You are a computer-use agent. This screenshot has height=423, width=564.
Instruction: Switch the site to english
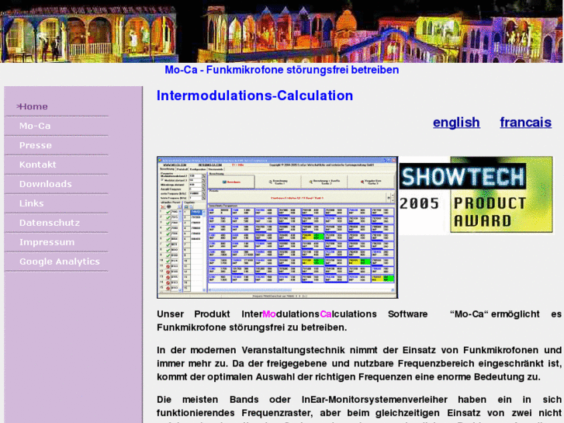coord(456,123)
